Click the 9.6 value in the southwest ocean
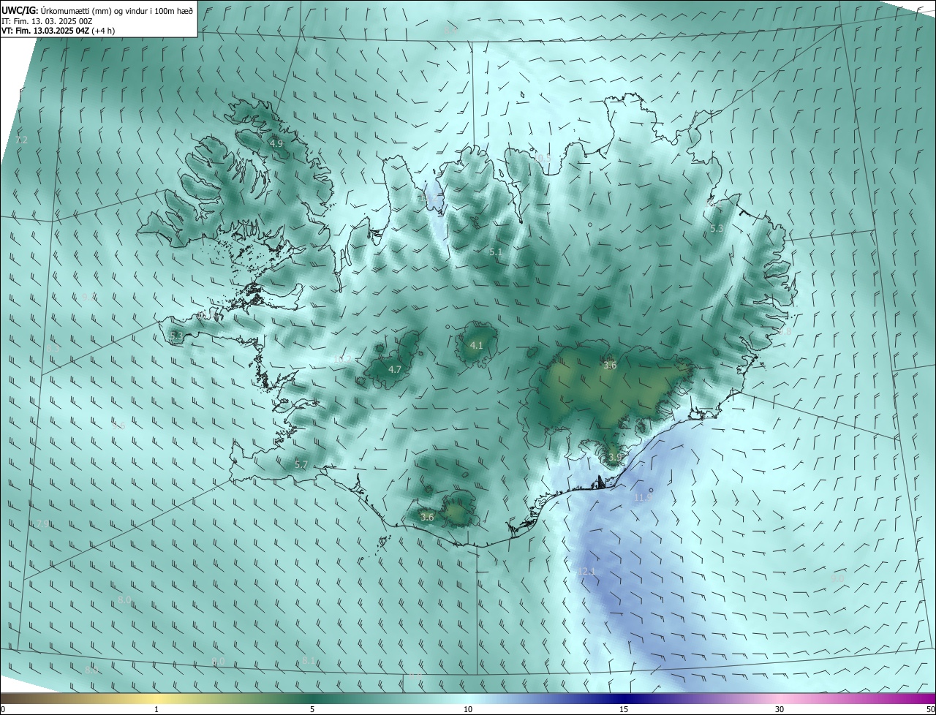 [x=118, y=425]
